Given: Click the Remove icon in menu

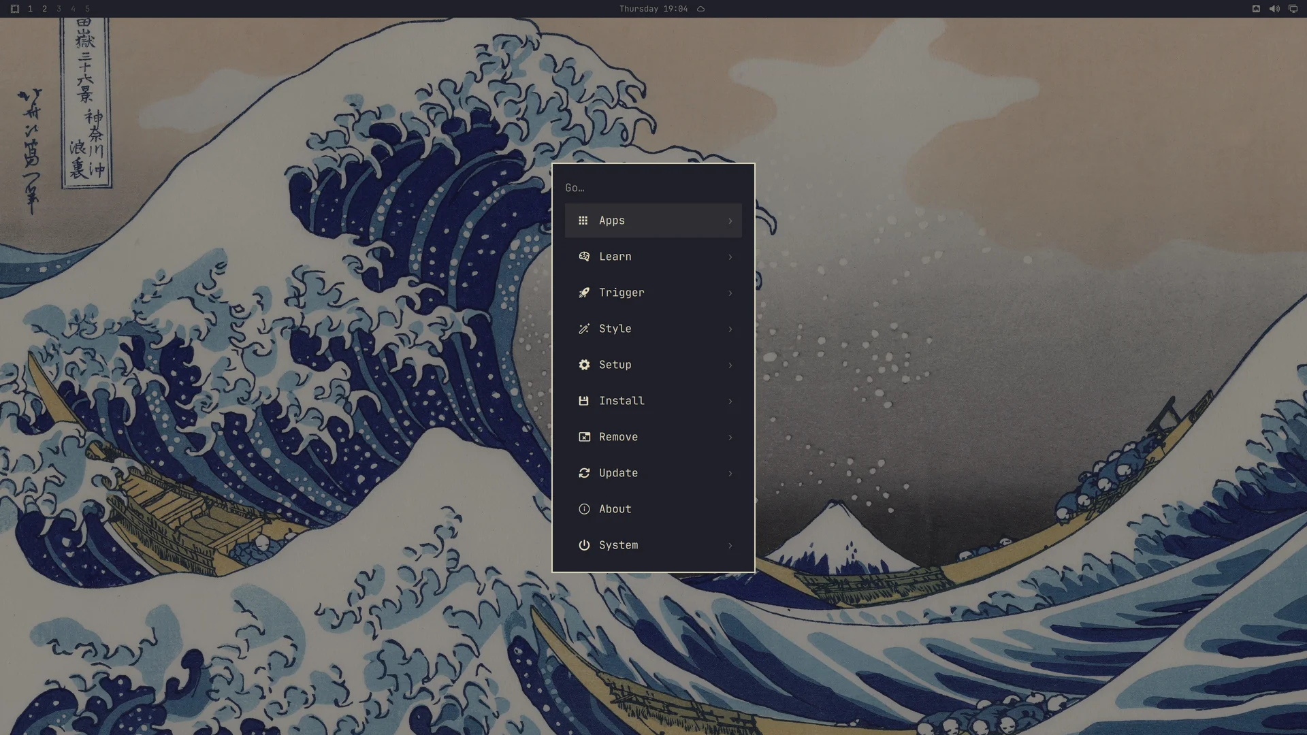Looking at the screenshot, I should [x=584, y=437].
